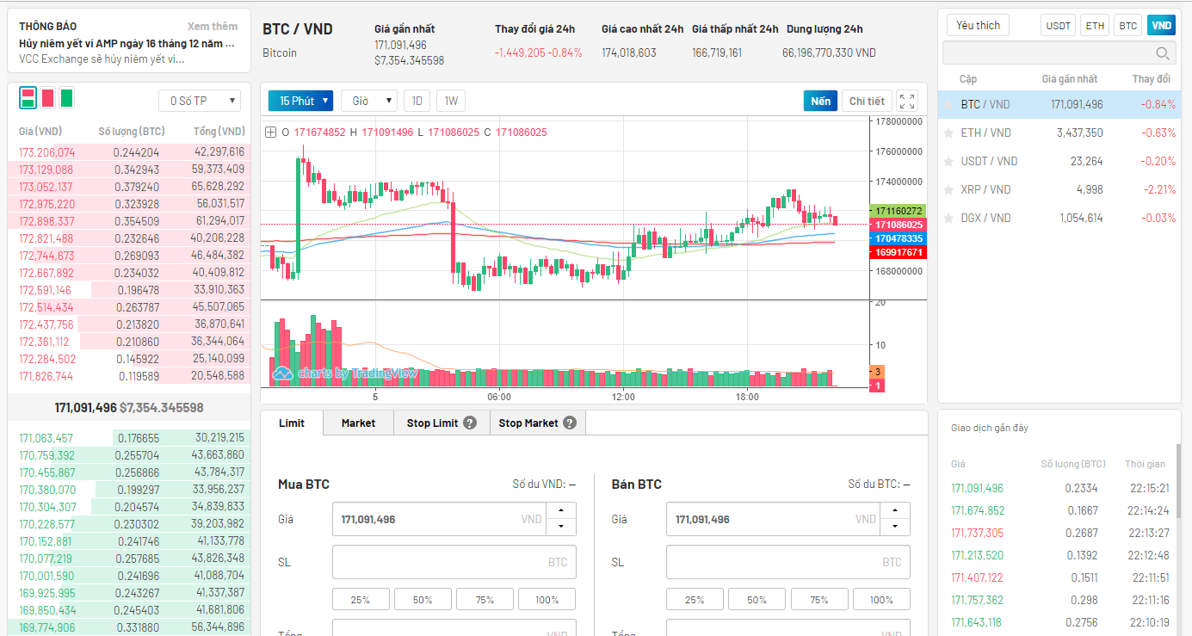Increase buy price with up arrow
The image size is (1192, 636).
[561, 511]
